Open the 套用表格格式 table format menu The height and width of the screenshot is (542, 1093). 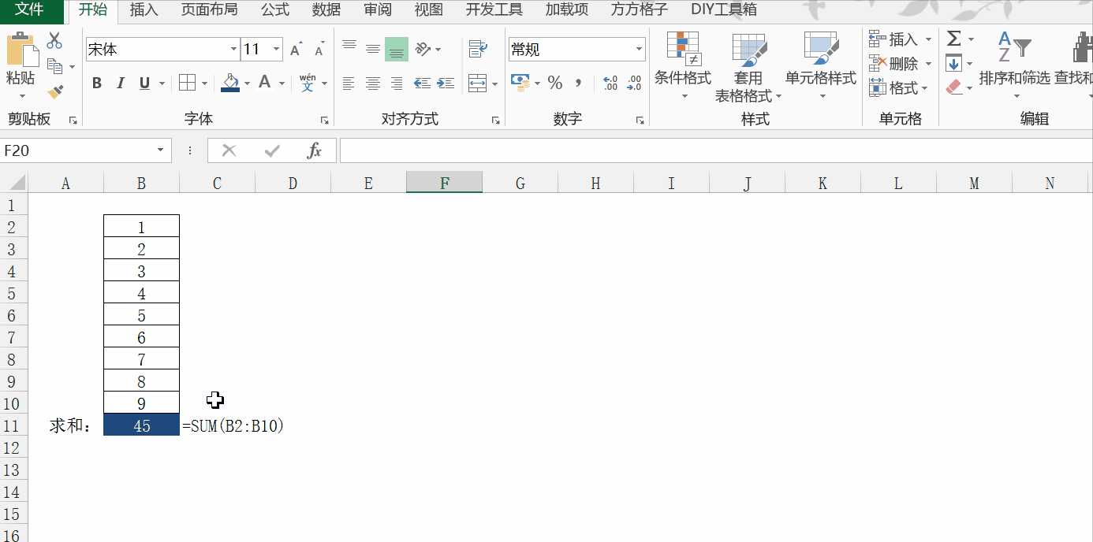pos(748,68)
